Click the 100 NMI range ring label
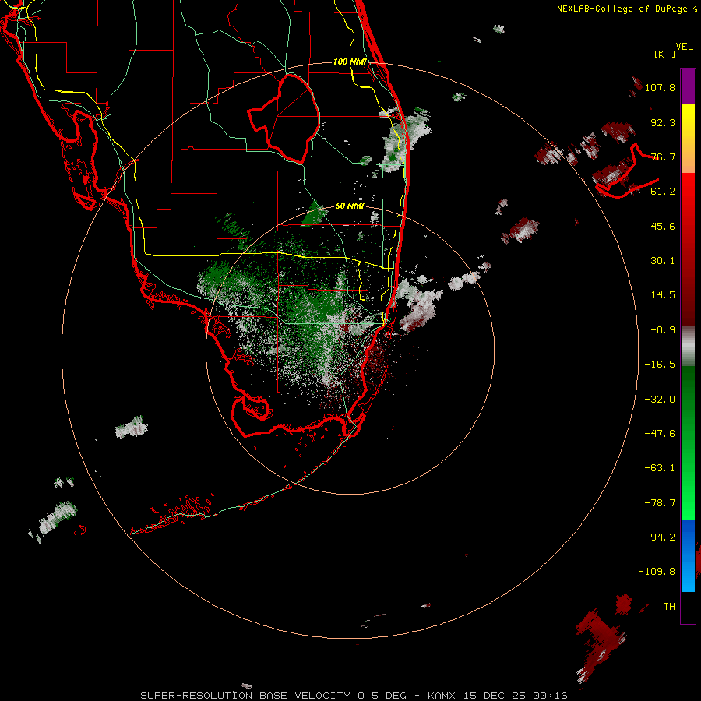The height and width of the screenshot is (701, 701). (350, 62)
